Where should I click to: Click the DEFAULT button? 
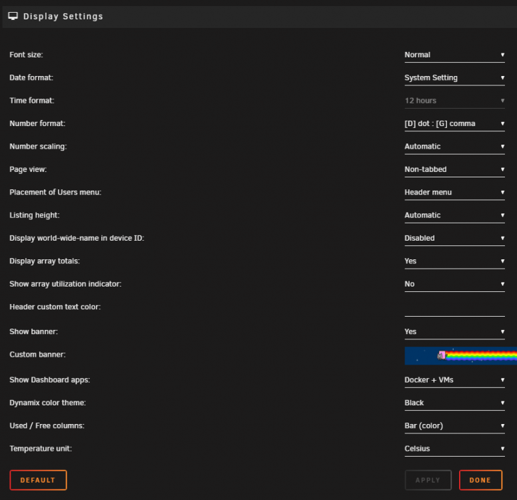pyautogui.click(x=38, y=480)
